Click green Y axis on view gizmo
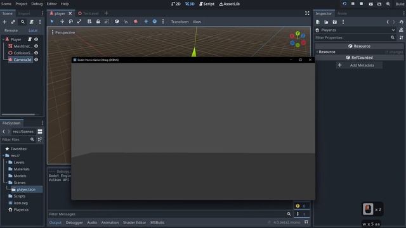Viewport: 406px width, 228px height. tap(298, 34)
